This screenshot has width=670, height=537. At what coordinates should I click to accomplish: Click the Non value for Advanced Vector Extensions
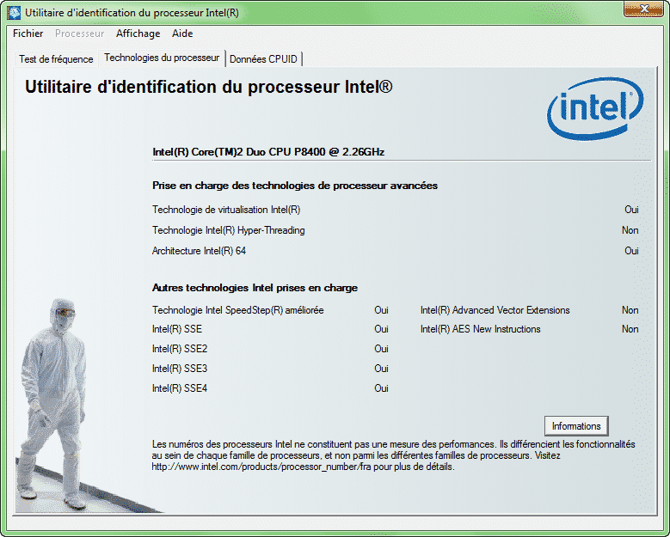(630, 310)
